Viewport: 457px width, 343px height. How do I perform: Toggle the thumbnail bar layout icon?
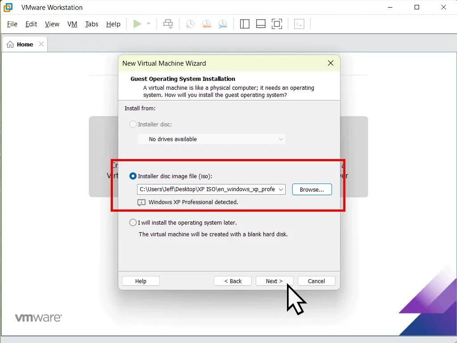click(x=261, y=24)
